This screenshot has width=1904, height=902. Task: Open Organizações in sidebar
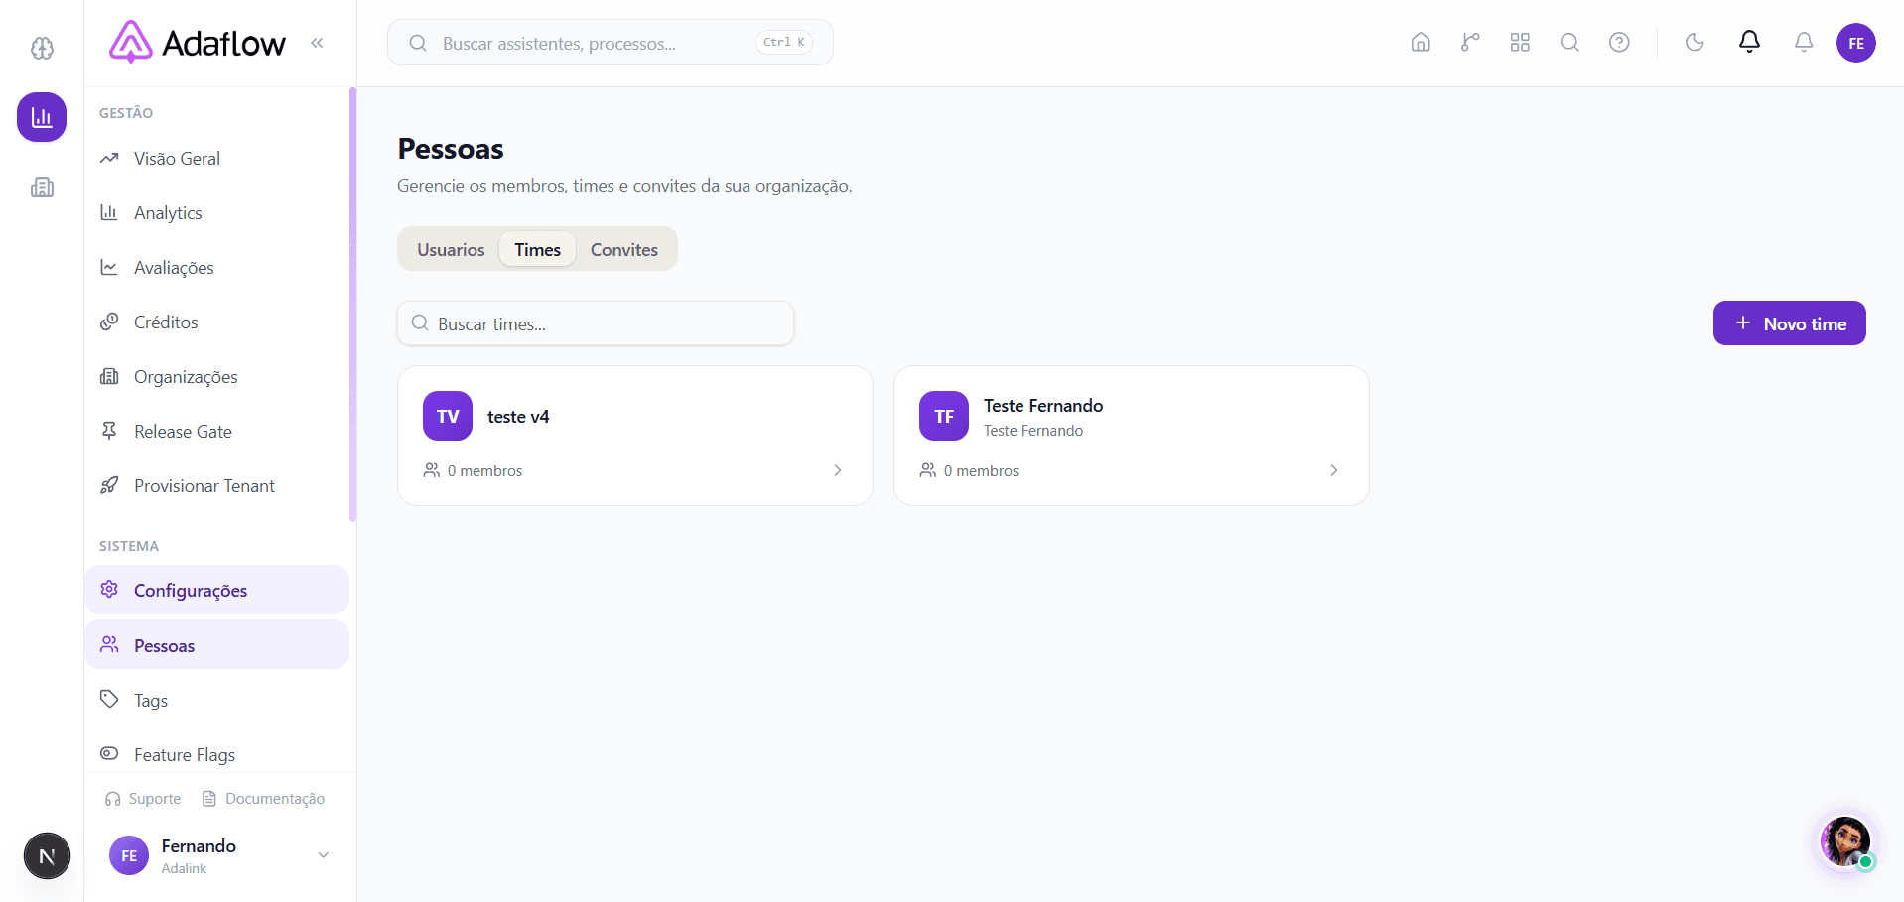click(216, 377)
